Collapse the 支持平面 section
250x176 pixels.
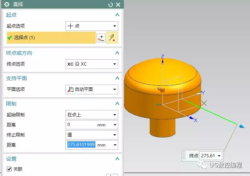(117, 78)
